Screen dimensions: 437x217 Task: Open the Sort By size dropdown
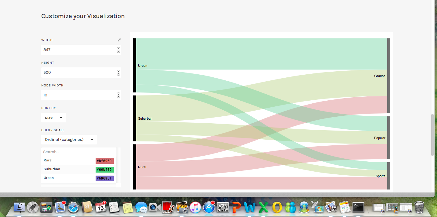pyautogui.click(x=53, y=118)
